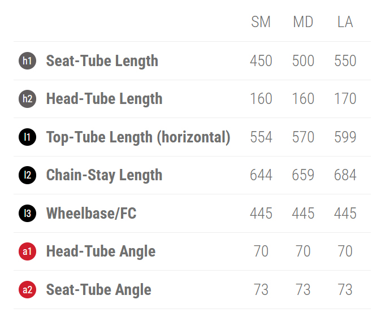This screenshot has height=330, width=381.
Task: Choose the MD size column header
Action: coord(303,22)
